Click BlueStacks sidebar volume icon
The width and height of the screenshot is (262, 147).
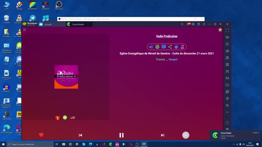(x=227, y=37)
